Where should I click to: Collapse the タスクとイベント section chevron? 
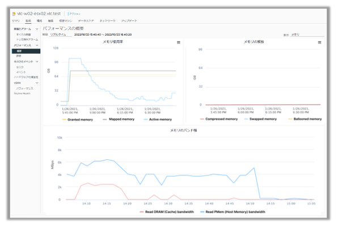point(37,61)
